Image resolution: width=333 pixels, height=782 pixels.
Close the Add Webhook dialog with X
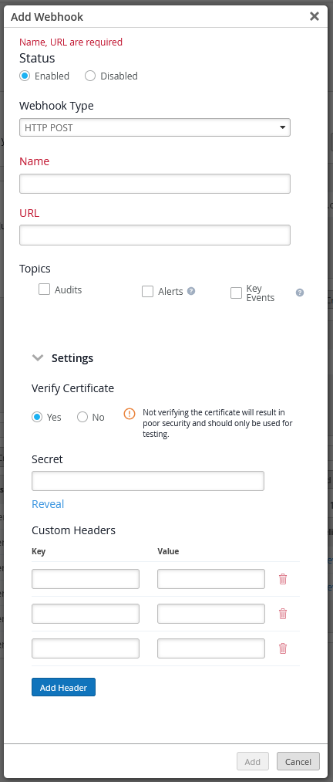coord(314,16)
